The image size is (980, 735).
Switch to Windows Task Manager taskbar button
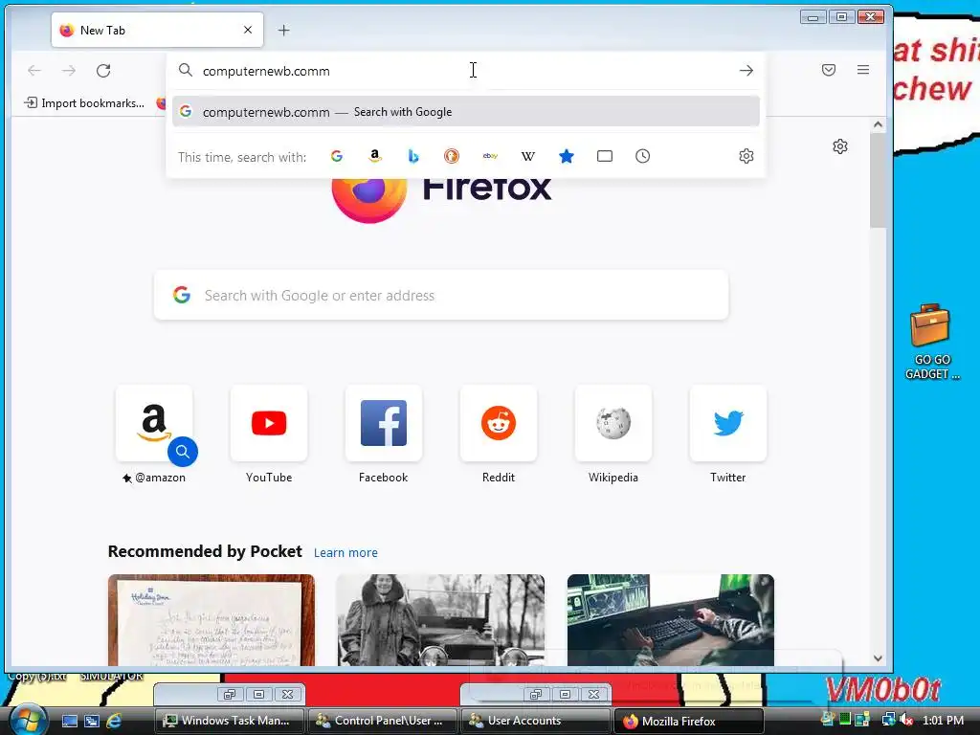pos(228,721)
